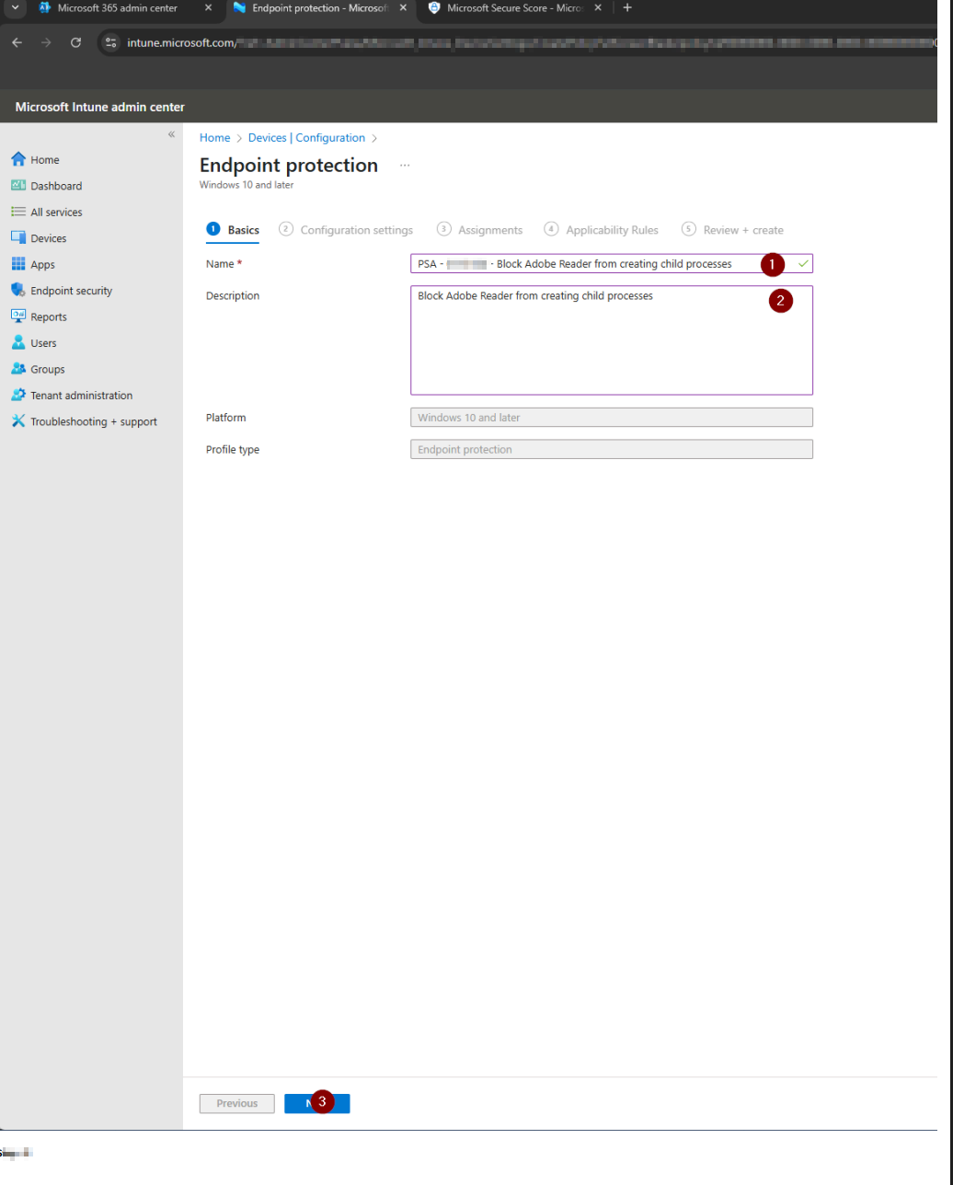Click into the Description text area
Screen dimensions: 953x1185
(x=612, y=339)
